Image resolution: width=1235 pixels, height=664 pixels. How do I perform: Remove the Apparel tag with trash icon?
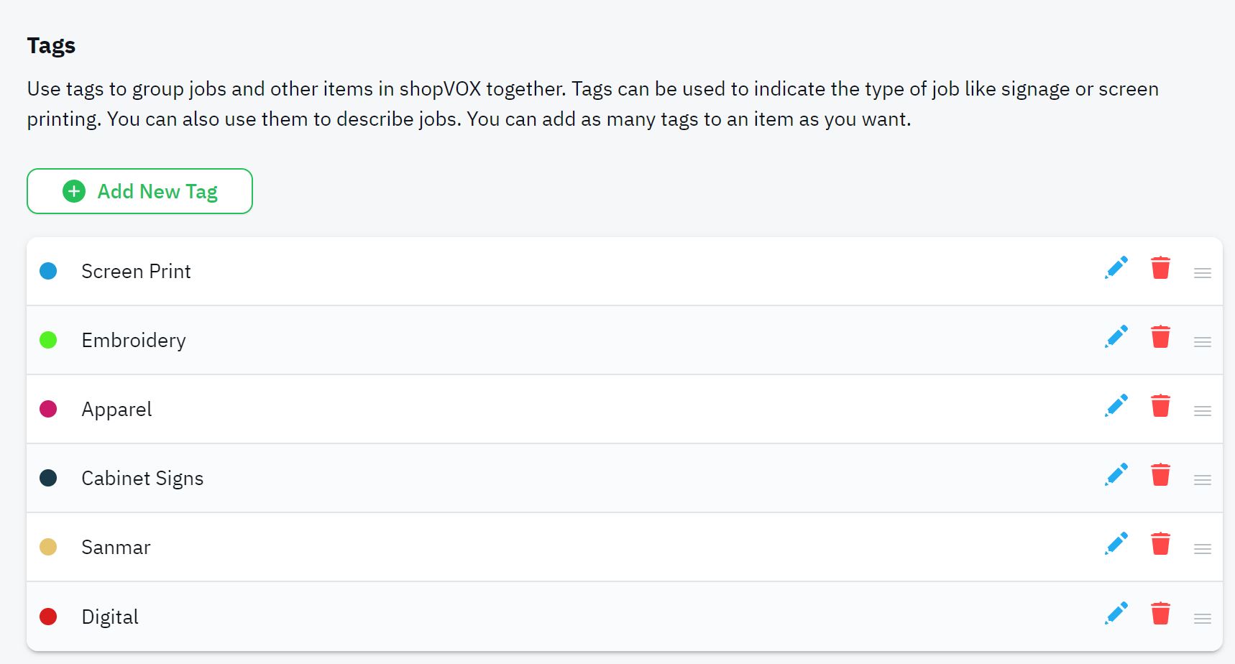pyautogui.click(x=1160, y=405)
